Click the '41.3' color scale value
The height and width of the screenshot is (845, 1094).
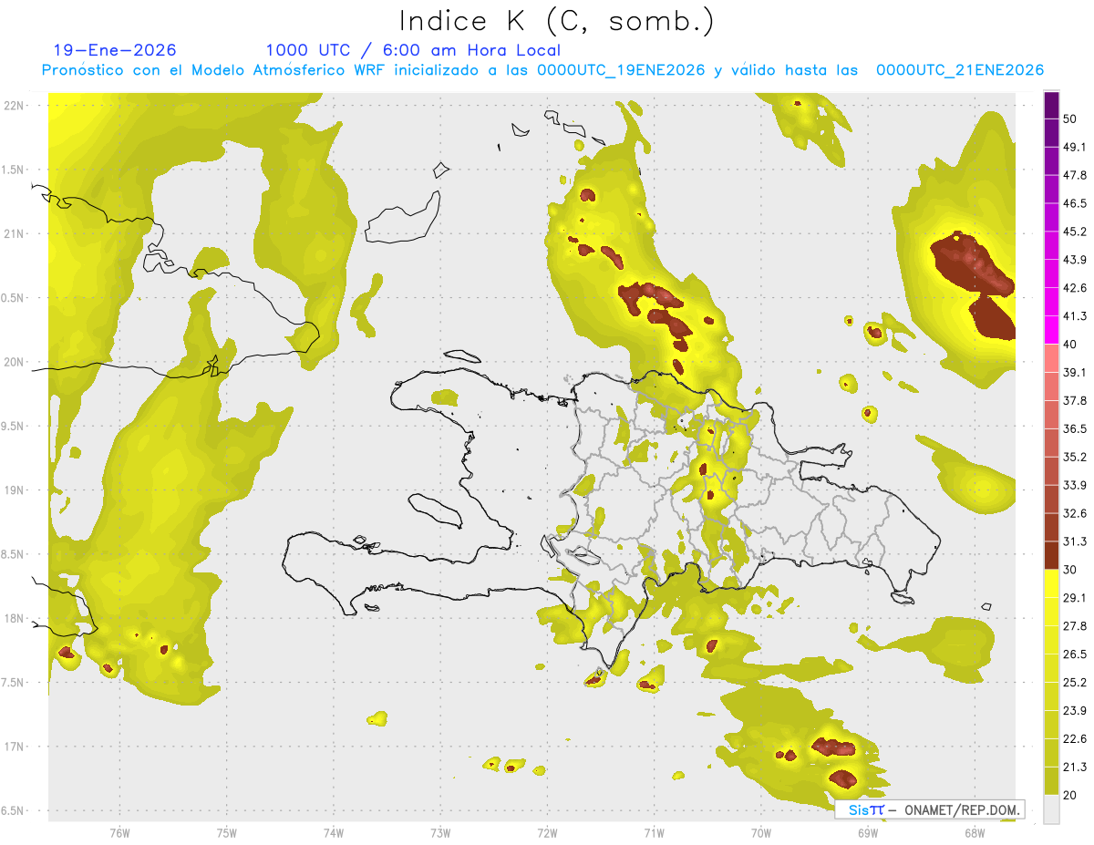[1076, 316]
